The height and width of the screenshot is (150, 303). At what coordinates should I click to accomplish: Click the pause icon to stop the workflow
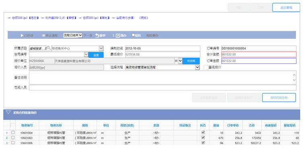point(43,35)
